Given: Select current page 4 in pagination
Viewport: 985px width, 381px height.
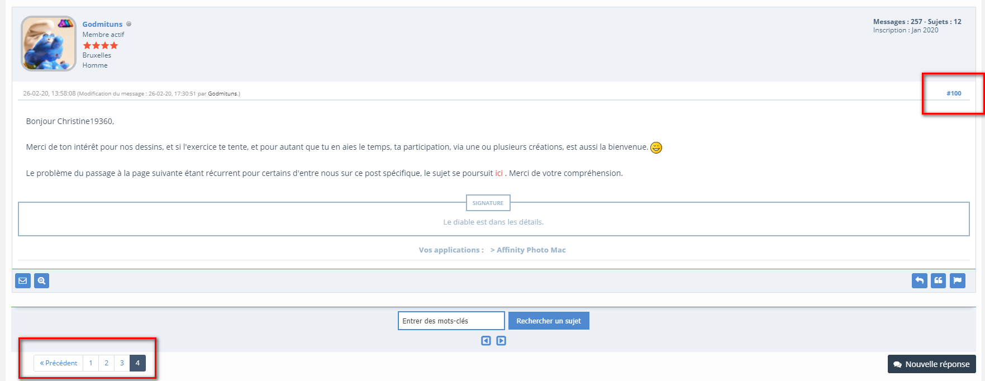Looking at the screenshot, I should pos(137,363).
